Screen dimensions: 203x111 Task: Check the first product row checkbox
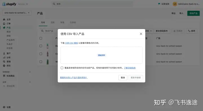pos(41,46)
